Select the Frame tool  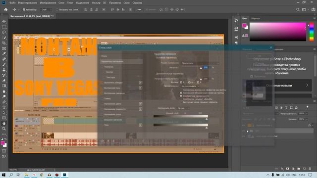[4, 48]
